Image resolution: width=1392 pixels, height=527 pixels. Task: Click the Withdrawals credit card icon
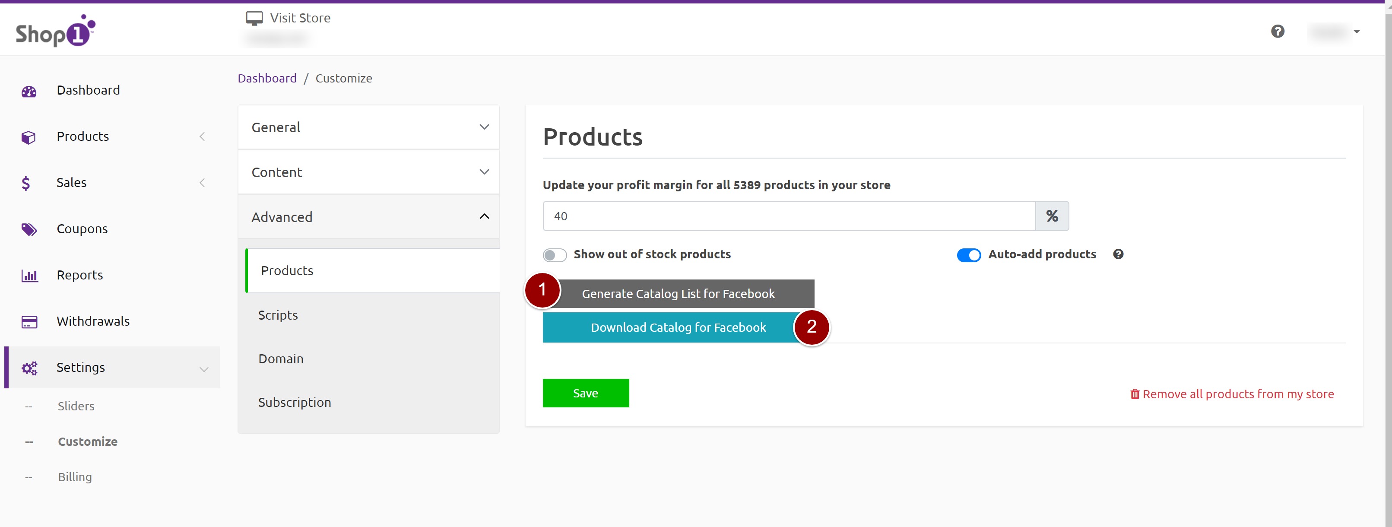click(x=29, y=322)
